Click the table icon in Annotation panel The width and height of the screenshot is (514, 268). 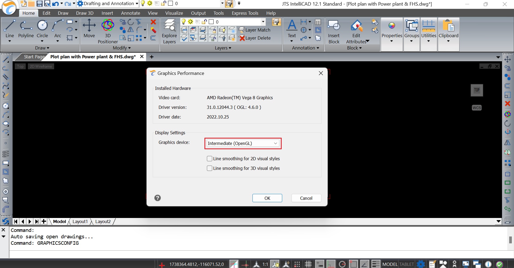(x=318, y=22)
